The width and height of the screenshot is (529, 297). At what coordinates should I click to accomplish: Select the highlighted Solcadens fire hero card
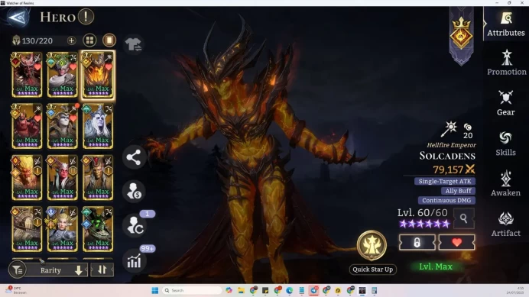pyautogui.click(x=98, y=75)
